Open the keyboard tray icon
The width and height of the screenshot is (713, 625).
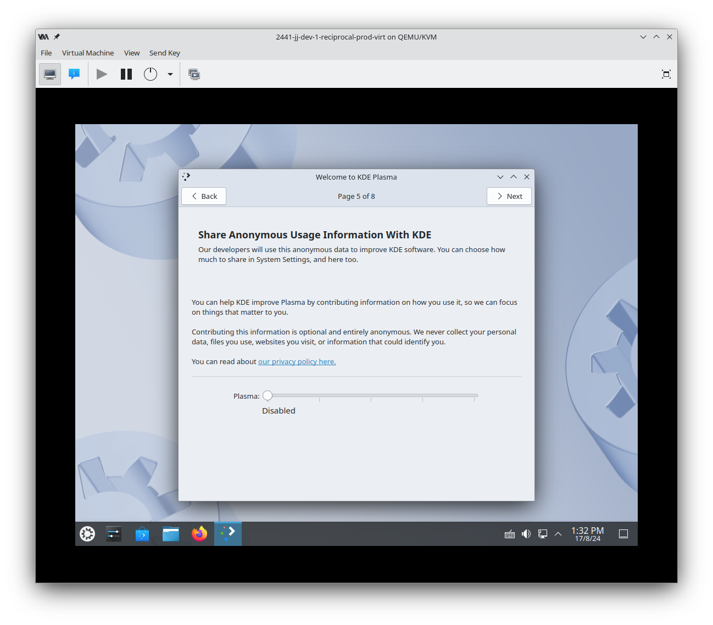coord(510,534)
